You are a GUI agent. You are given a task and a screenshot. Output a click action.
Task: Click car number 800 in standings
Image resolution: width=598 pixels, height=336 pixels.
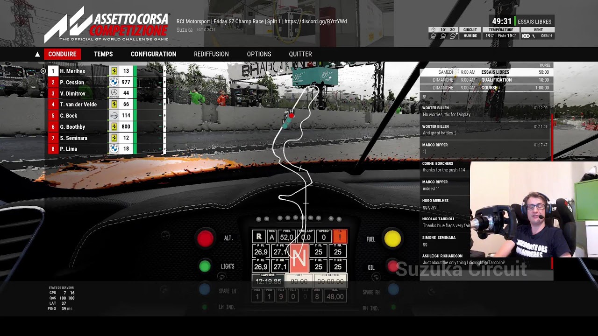click(126, 127)
